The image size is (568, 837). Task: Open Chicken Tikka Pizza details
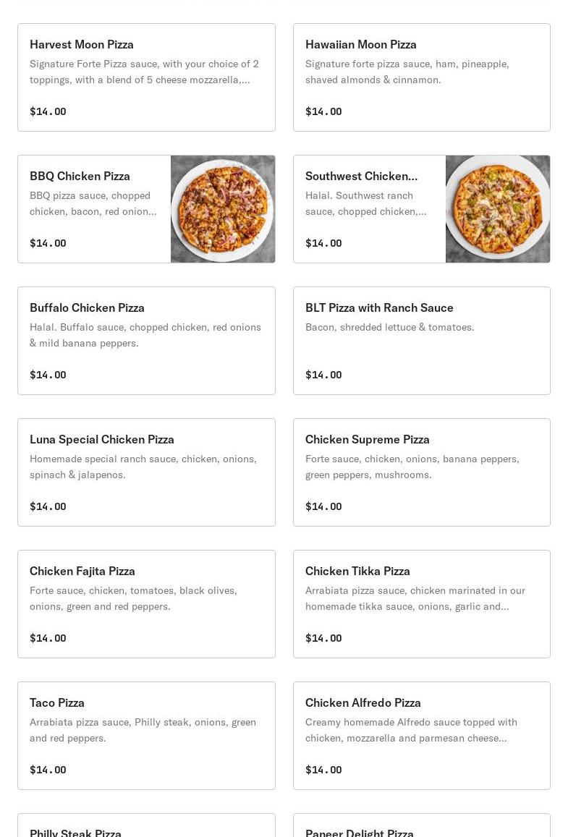coord(422,604)
